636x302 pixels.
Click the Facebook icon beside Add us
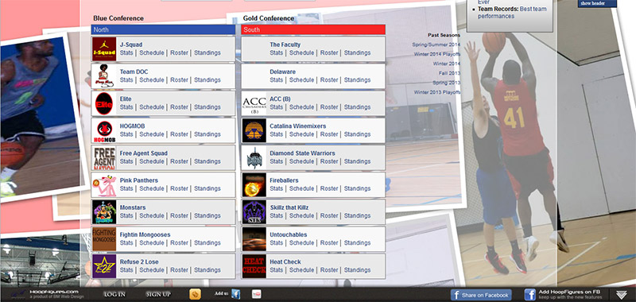coord(235,294)
